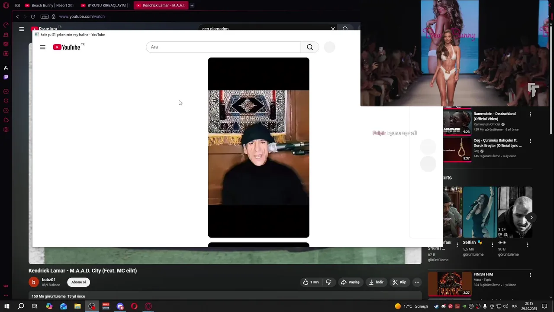554x312 pixels.
Task: Open the Windows Start menu
Action: 7,306
